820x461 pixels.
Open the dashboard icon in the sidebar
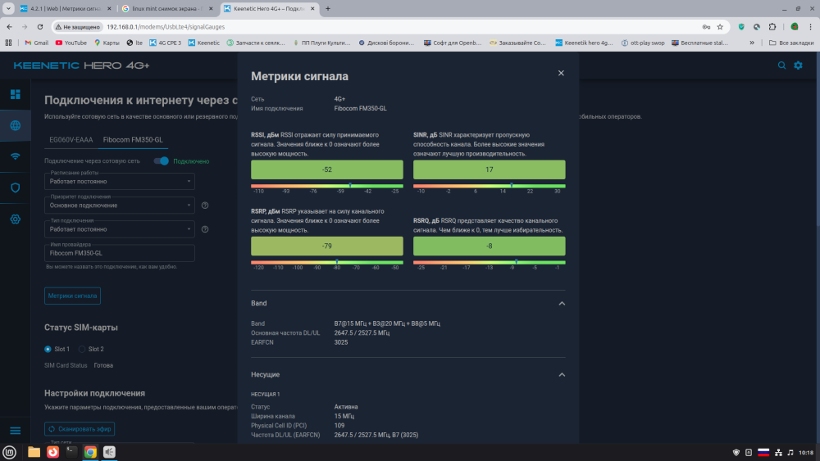(x=15, y=94)
